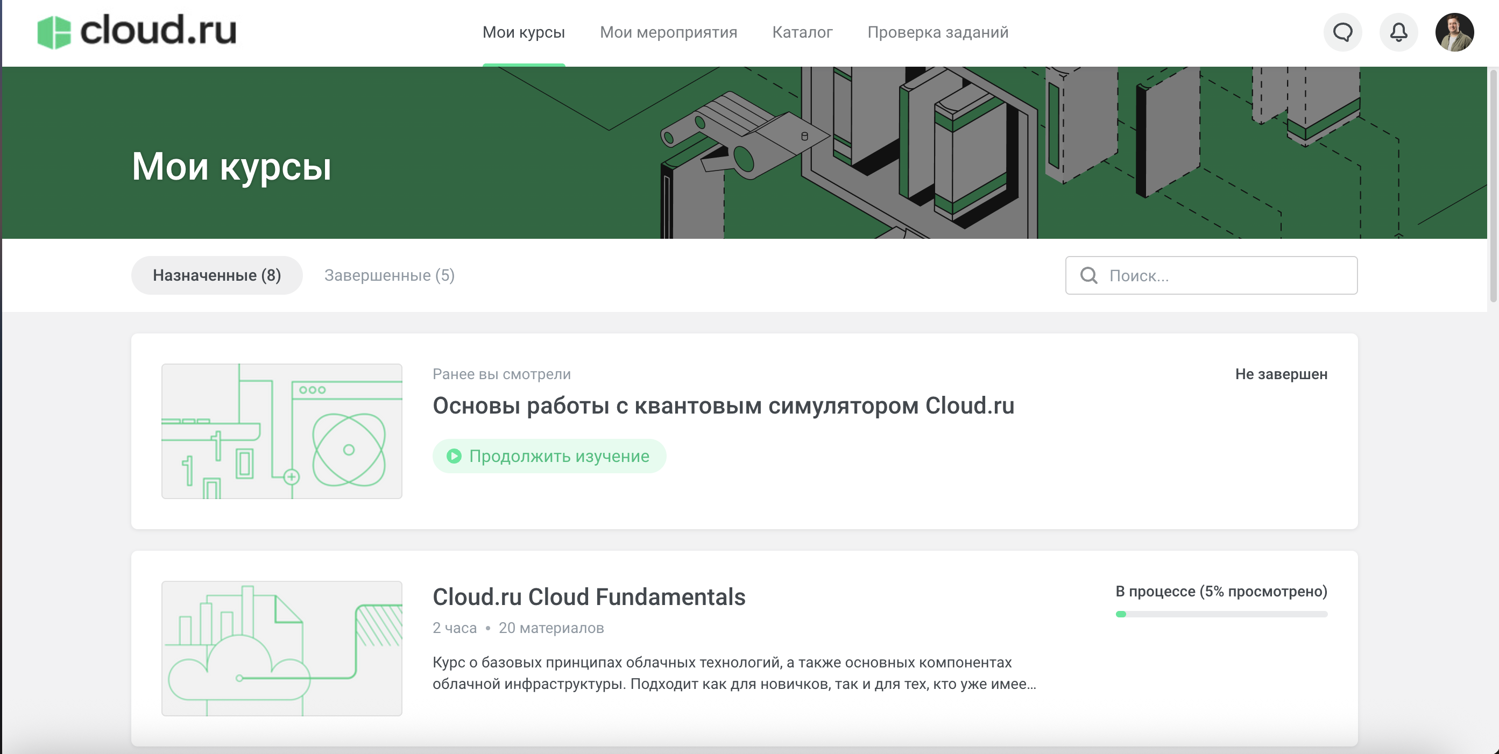Click the cloud.ru logo
Viewport: 1499px width, 754px height.
(137, 31)
